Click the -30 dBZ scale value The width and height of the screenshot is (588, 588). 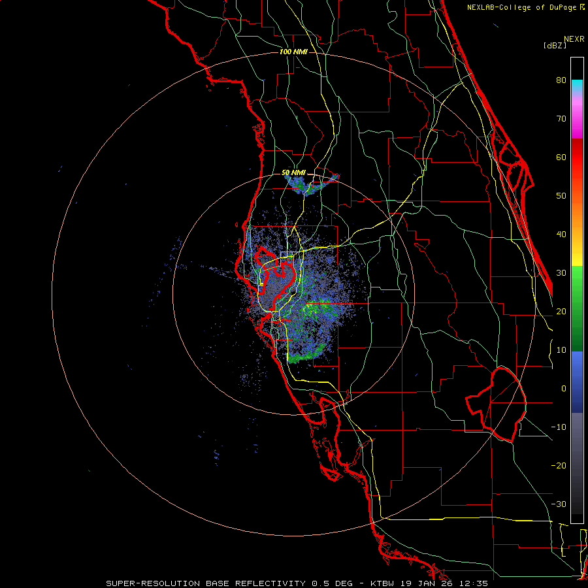[x=559, y=504]
